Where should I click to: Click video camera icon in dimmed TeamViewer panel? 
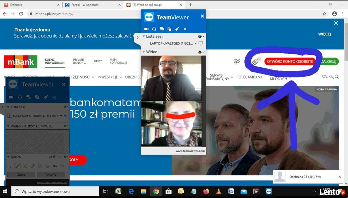(11, 97)
